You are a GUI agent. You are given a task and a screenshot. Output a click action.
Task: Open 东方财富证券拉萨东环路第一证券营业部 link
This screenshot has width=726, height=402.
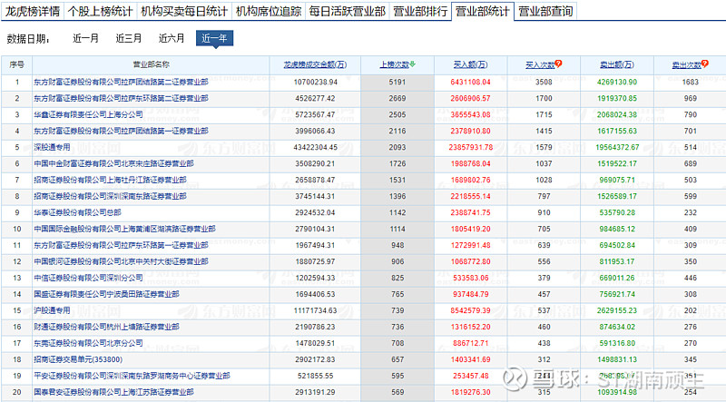(x=121, y=245)
